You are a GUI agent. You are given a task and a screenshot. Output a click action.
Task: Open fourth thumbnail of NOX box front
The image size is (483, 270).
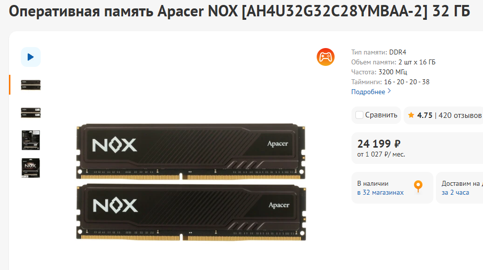[31, 168]
